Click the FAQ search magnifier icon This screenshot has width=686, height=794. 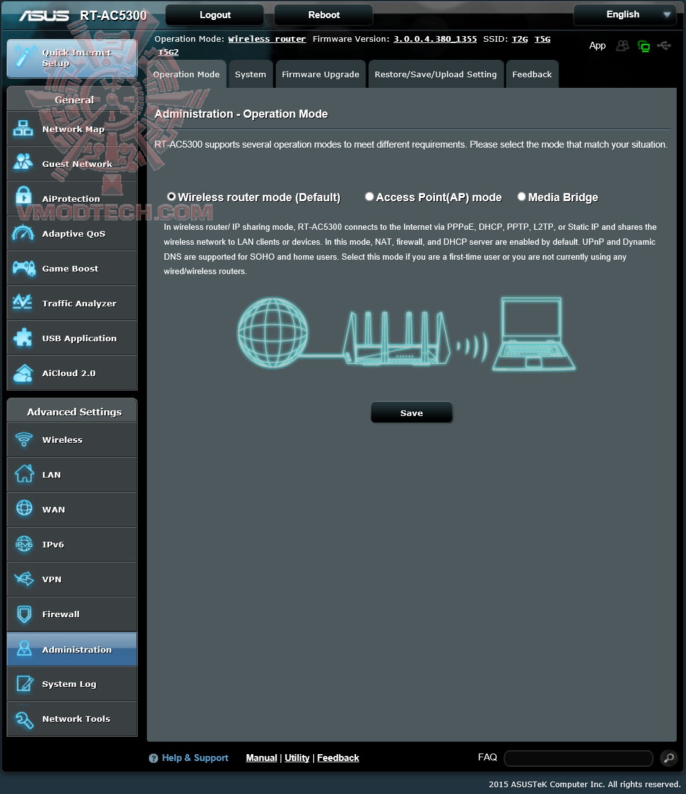pyautogui.click(x=669, y=758)
